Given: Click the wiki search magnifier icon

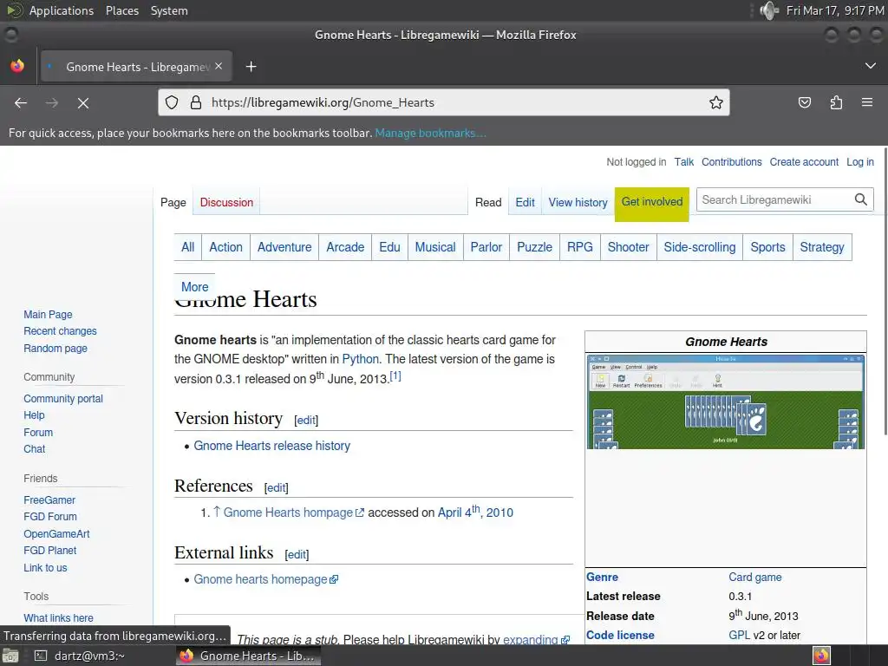Looking at the screenshot, I should [x=861, y=199].
